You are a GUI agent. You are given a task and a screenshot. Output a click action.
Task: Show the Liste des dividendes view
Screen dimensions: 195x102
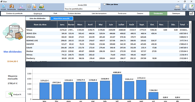tap(38, 19)
